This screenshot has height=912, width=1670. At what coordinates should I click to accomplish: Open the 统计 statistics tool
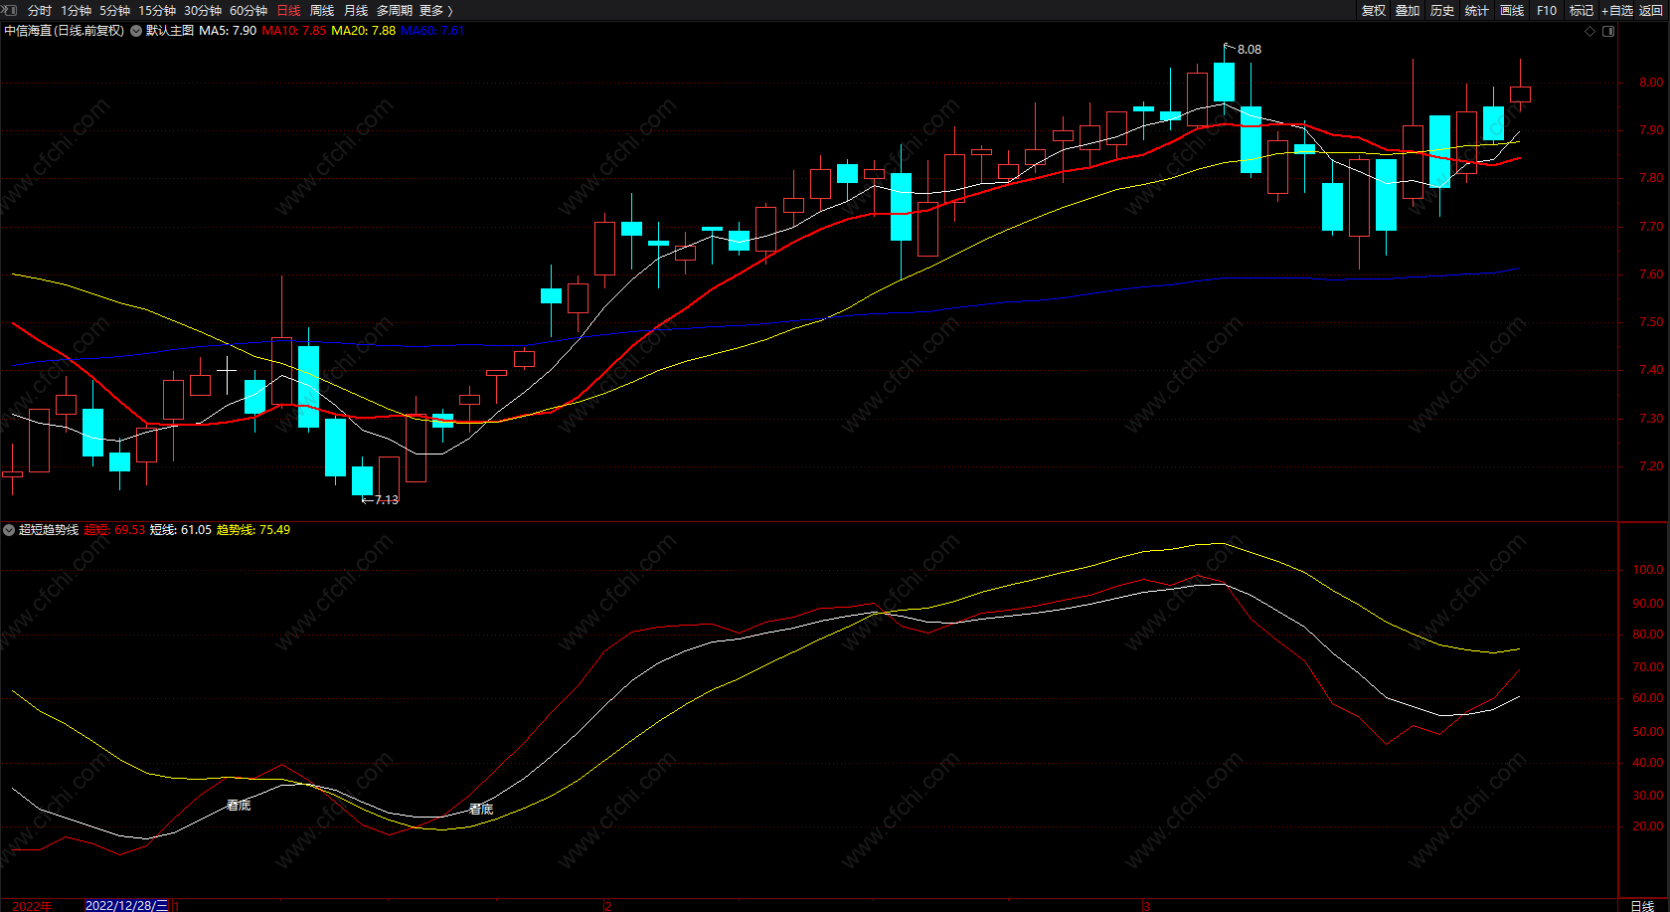point(1477,10)
